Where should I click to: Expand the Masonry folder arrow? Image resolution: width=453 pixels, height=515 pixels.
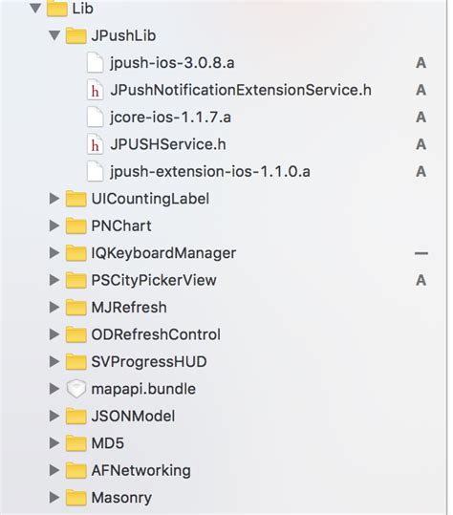tap(54, 498)
